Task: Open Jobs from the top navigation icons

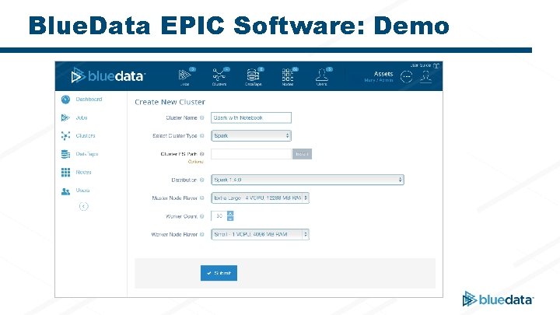Action: (185, 77)
